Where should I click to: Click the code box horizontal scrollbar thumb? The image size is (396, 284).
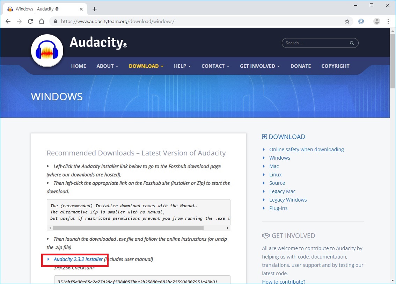pyautogui.click(x=128, y=228)
